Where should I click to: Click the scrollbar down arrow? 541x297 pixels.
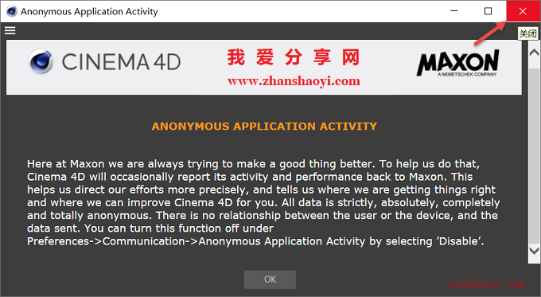click(x=534, y=251)
